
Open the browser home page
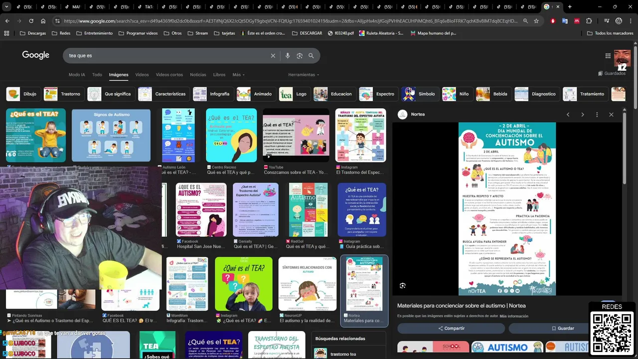pyautogui.click(x=43, y=21)
